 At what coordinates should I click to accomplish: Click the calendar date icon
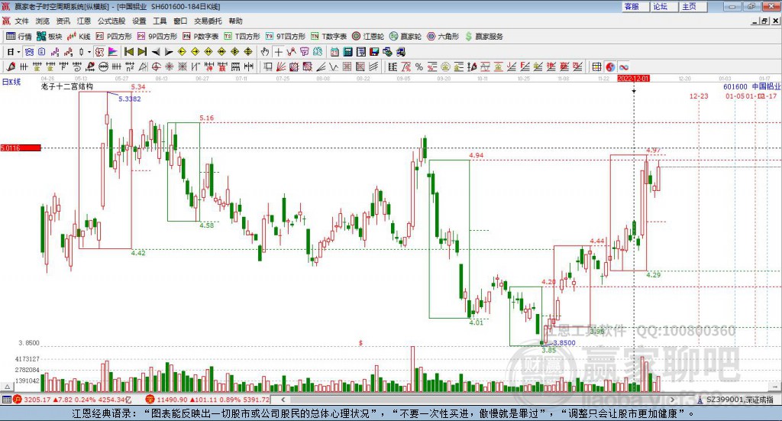coord(334,52)
